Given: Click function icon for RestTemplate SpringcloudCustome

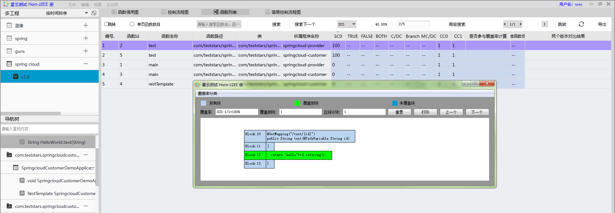Looking at the screenshot, I should point(22,193).
